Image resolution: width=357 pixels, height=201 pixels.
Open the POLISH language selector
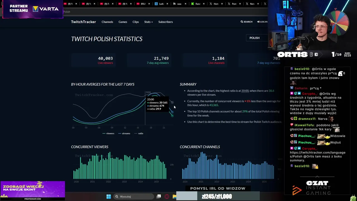[257, 38]
